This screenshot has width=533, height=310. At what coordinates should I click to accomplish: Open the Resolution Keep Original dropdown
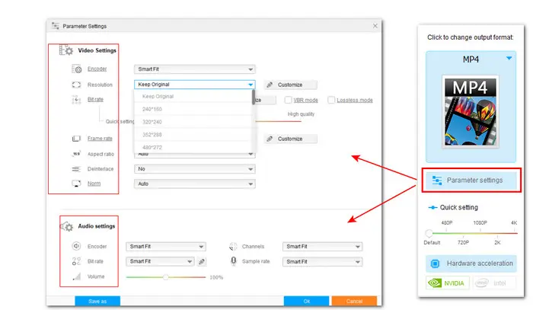[194, 85]
